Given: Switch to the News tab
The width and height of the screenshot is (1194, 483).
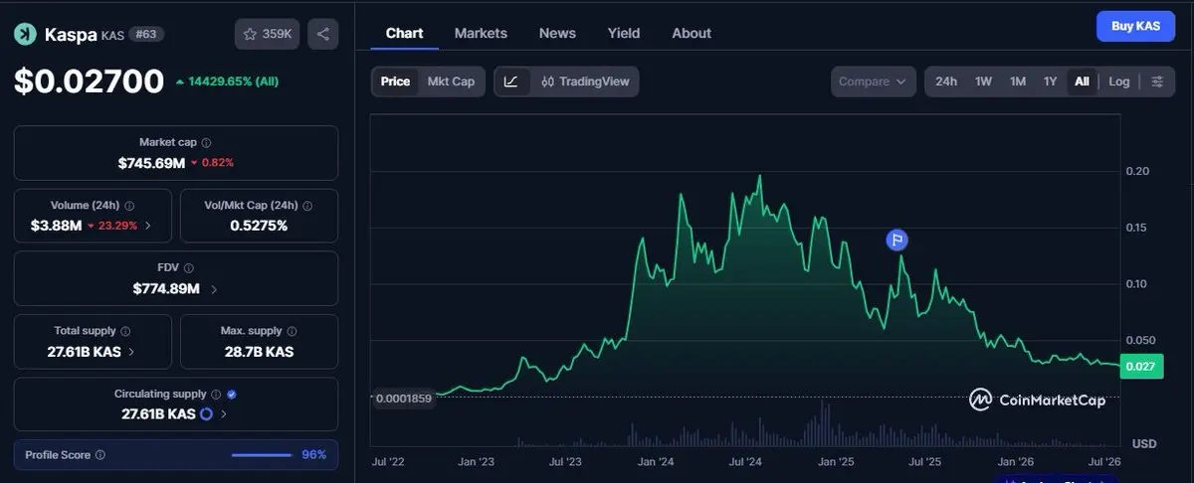Looking at the screenshot, I should click(557, 33).
